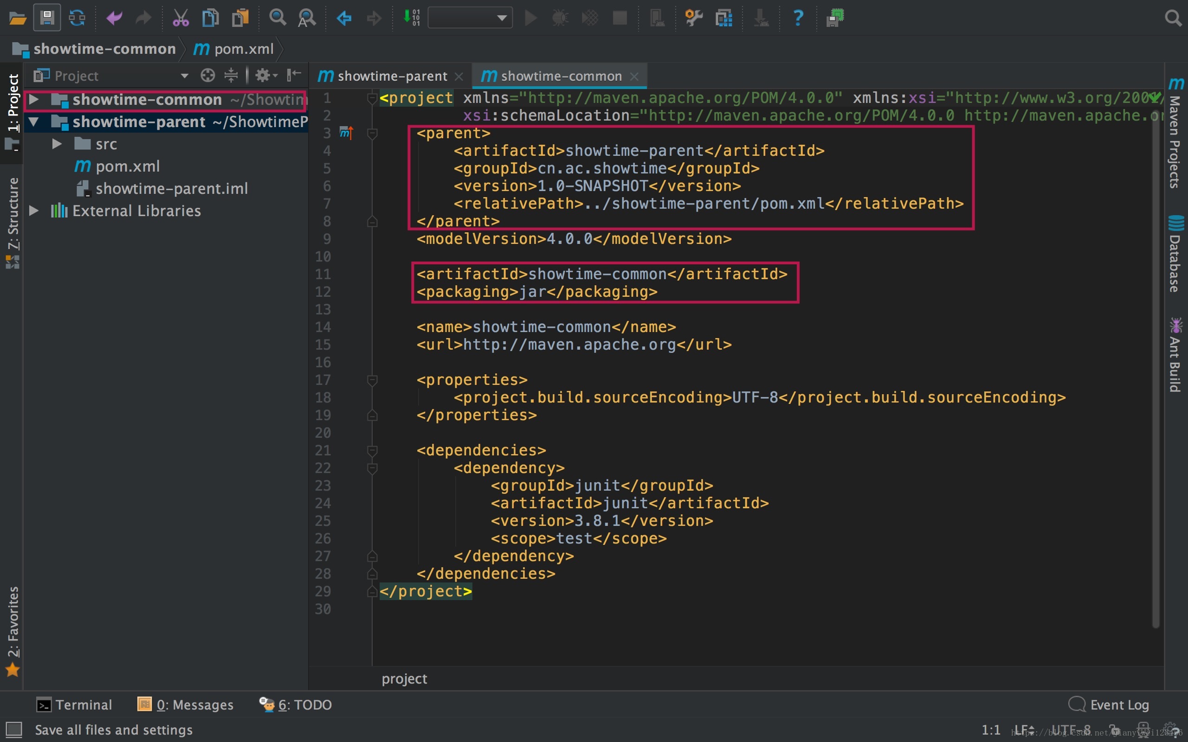
Task: Click the Scroll from Source target icon
Action: click(207, 76)
